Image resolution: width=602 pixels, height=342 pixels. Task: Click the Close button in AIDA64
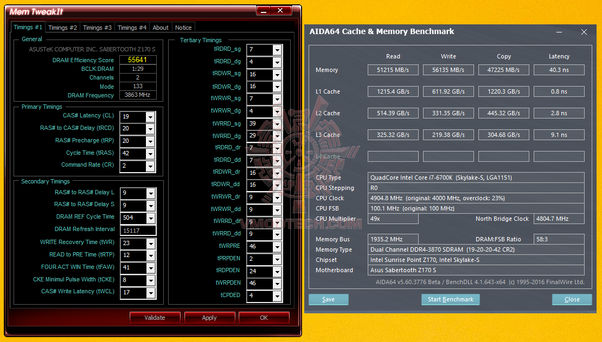572,299
